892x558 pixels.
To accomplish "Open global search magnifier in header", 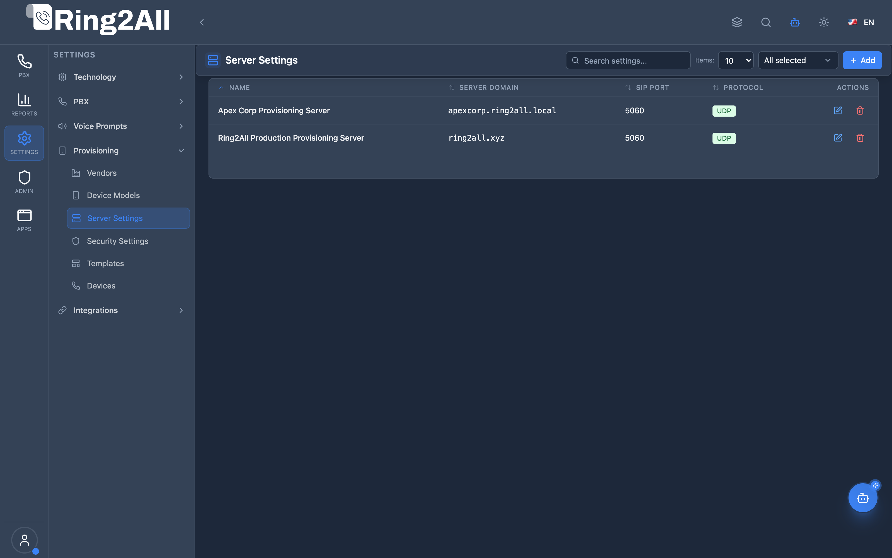I will [x=766, y=22].
